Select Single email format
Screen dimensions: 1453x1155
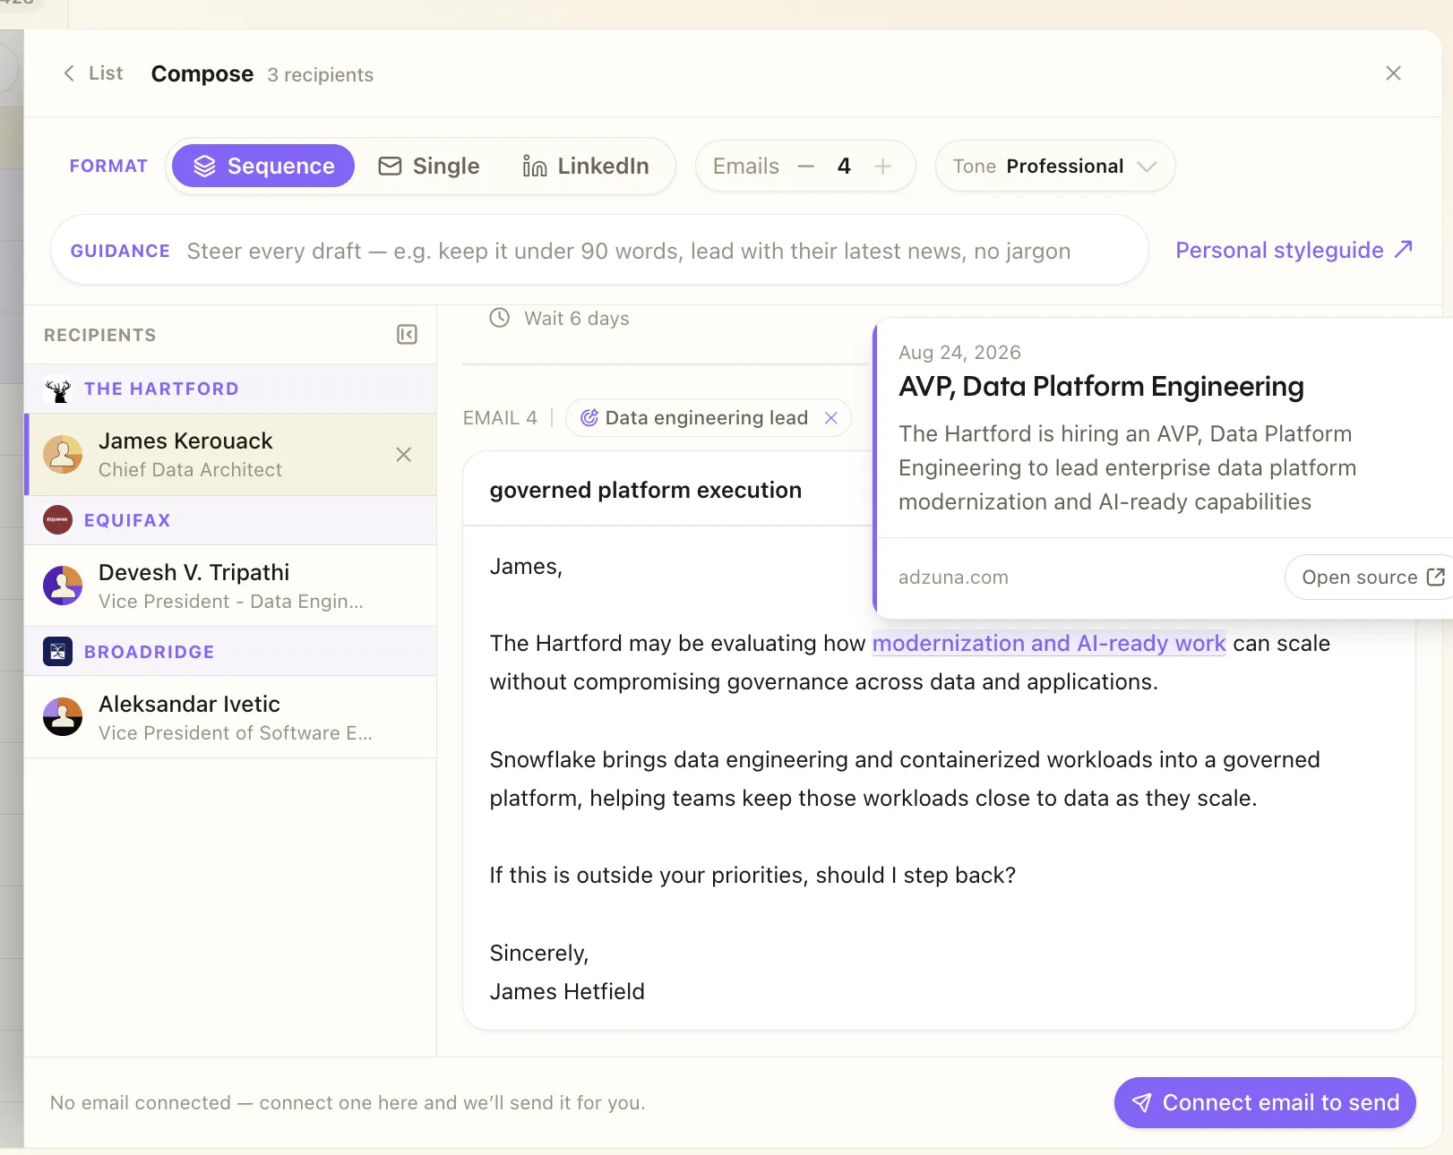pos(428,166)
